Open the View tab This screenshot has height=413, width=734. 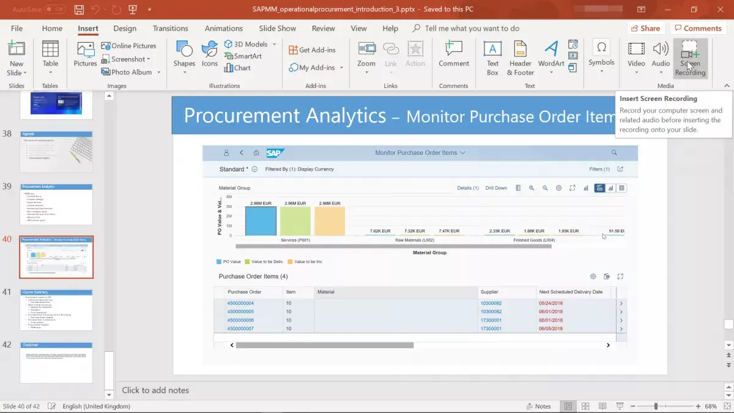tap(358, 28)
